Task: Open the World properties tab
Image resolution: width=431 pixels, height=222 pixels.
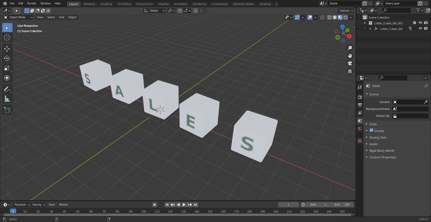Action: pos(360,129)
